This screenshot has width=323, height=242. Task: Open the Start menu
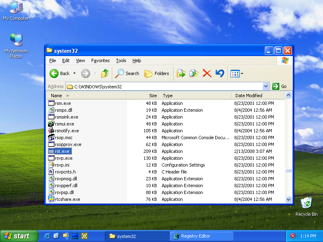point(19,236)
